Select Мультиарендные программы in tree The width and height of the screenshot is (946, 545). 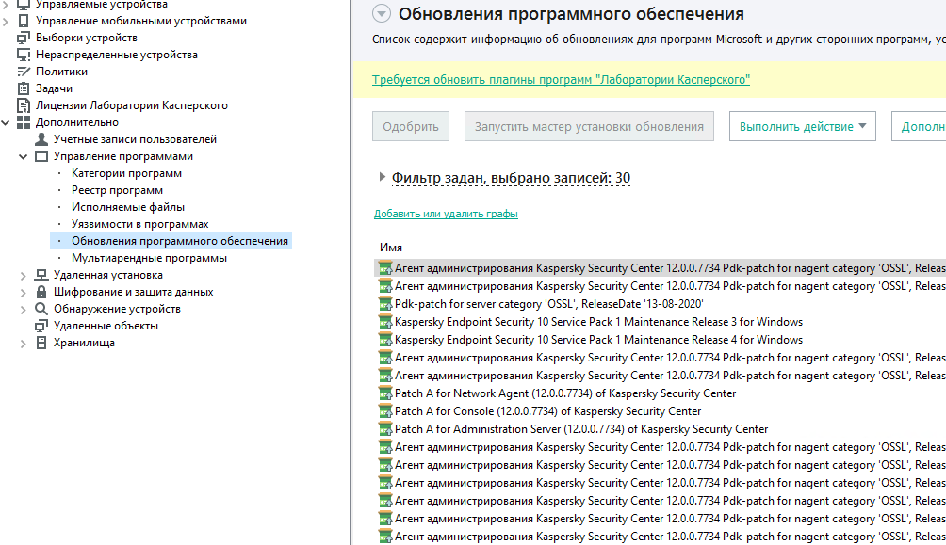pos(149,257)
